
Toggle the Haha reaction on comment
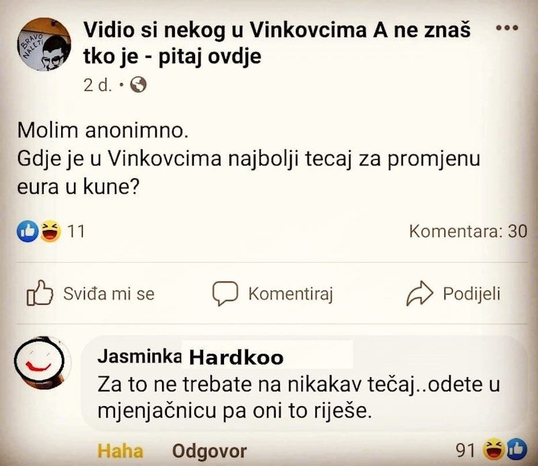pos(120,451)
